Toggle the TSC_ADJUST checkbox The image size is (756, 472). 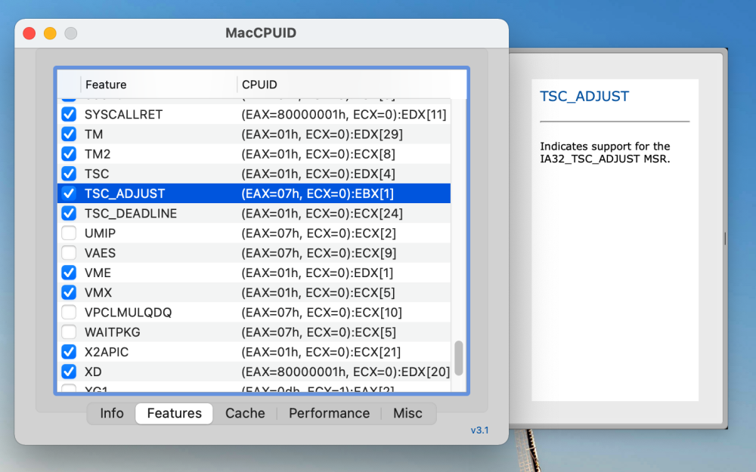(69, 193)
